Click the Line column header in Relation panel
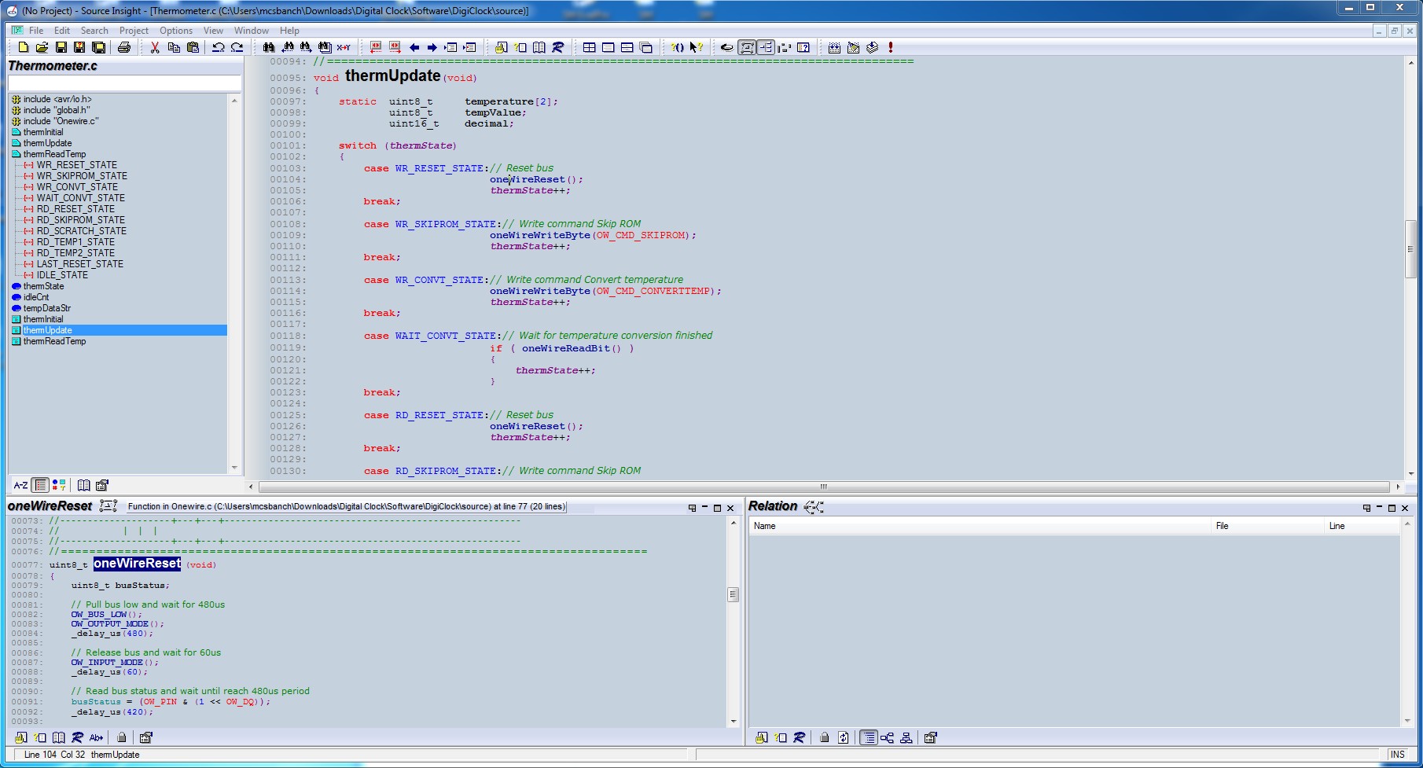The height and width of the screenshot is (768, 1423). 1362,526
